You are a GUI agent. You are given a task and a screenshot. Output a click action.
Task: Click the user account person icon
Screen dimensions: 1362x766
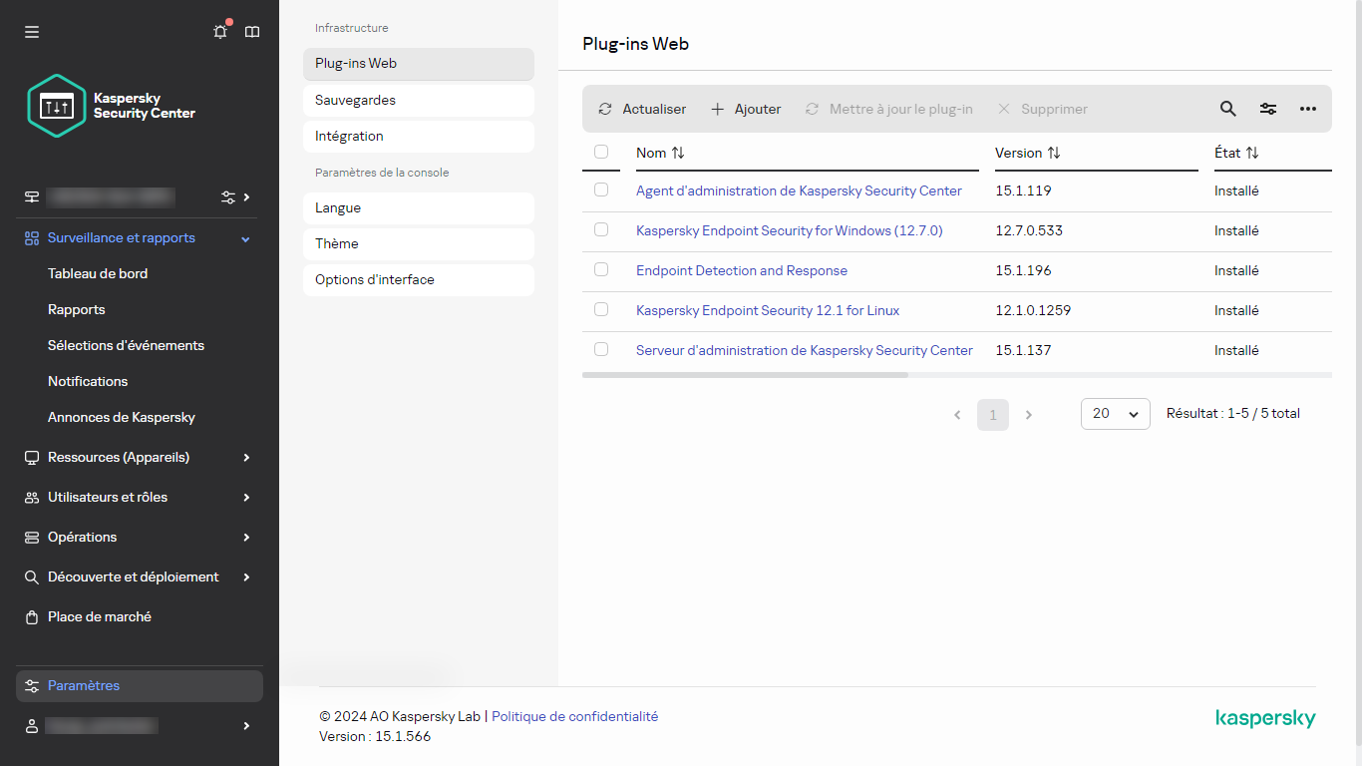click(32, 726)
